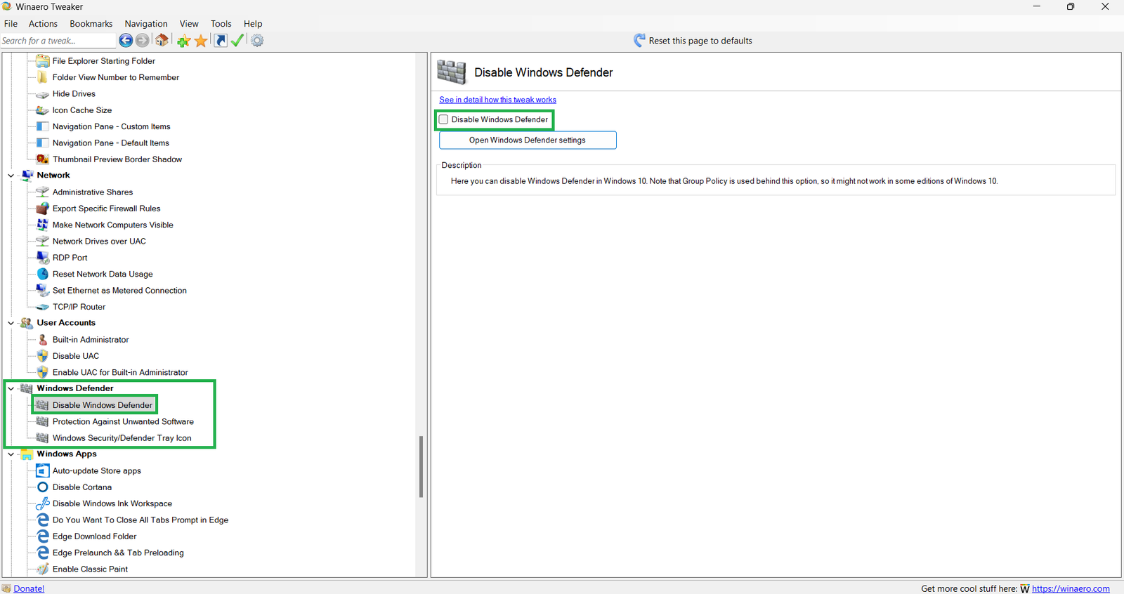Open the View menu

[x=189, y=23]
